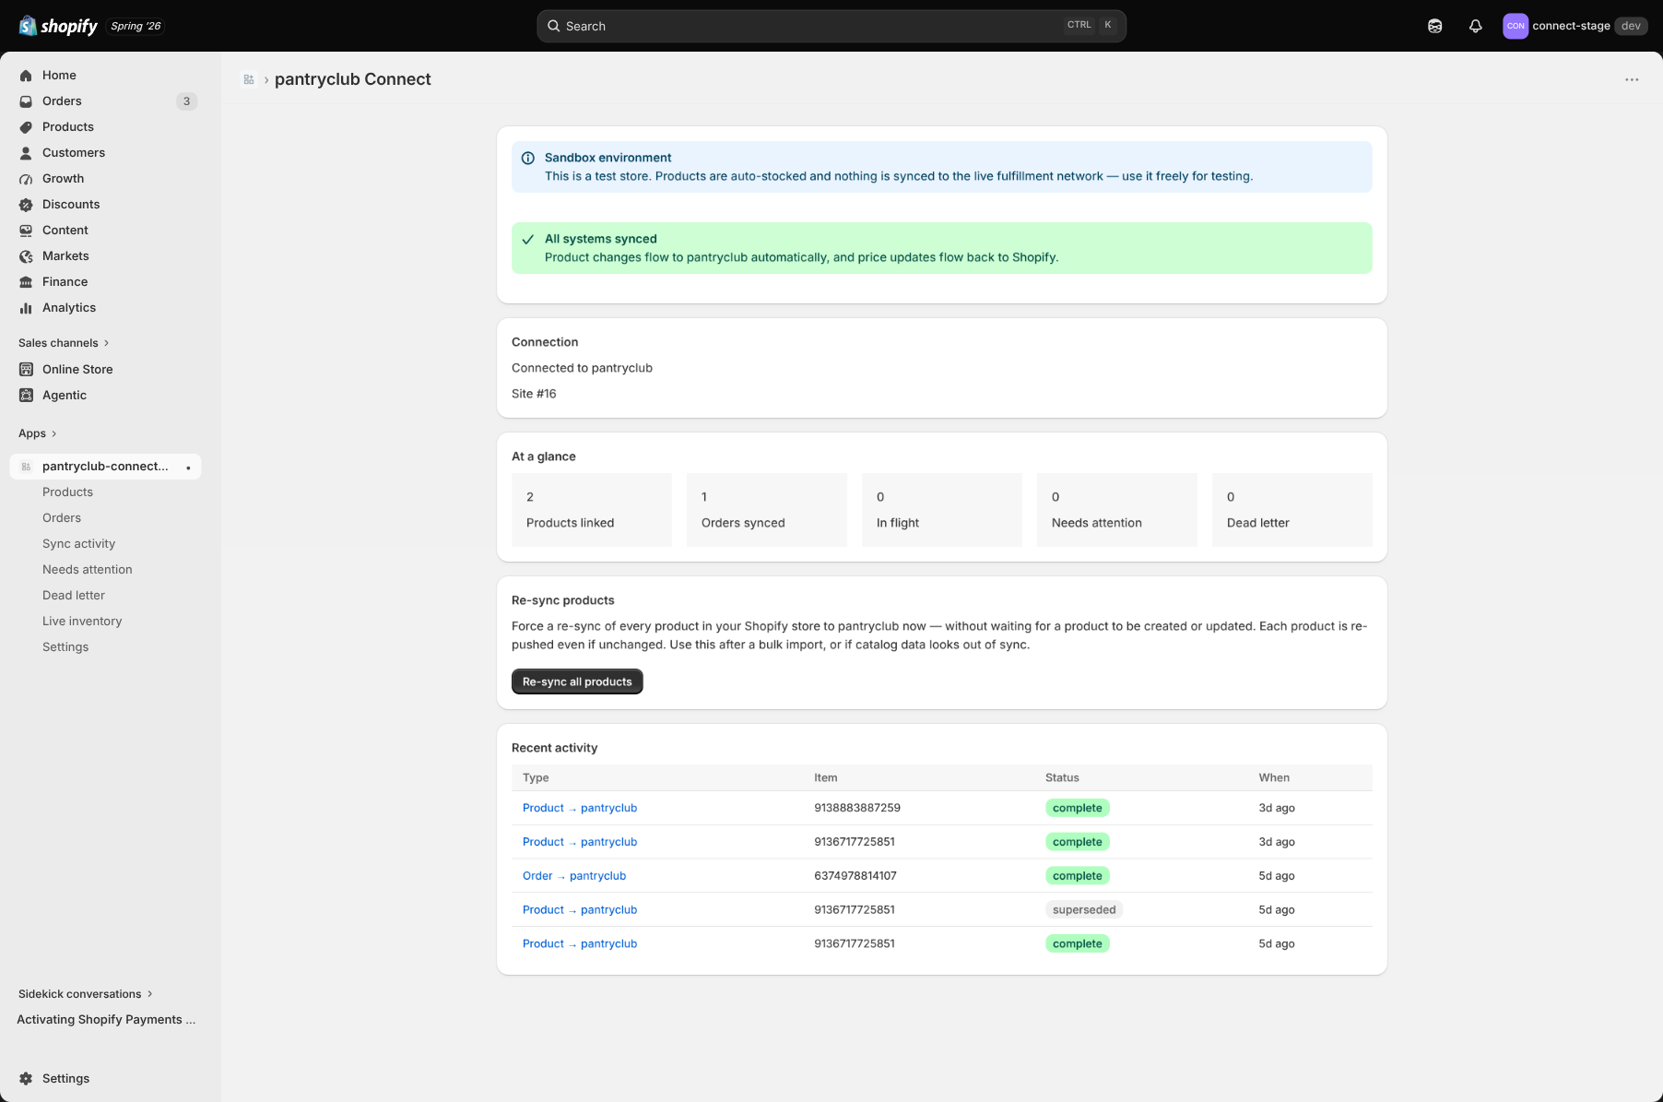Viewport: 1663px width, 1102px height.
Task: Open the connect-stage account menu
Action: coord(1575,26)
